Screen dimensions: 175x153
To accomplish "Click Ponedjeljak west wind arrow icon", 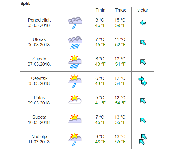I will (x=143, y=23).
